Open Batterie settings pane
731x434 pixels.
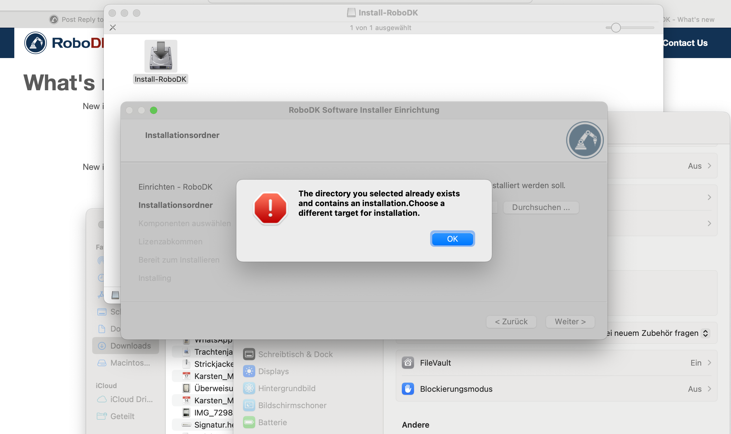click(x=272, y=422)
